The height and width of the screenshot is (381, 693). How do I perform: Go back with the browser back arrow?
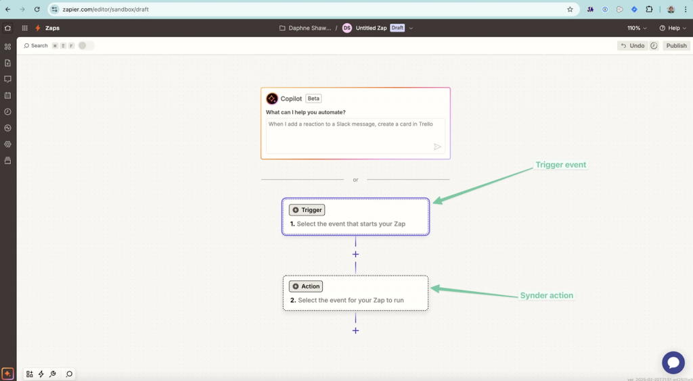[x=7, y=9]
